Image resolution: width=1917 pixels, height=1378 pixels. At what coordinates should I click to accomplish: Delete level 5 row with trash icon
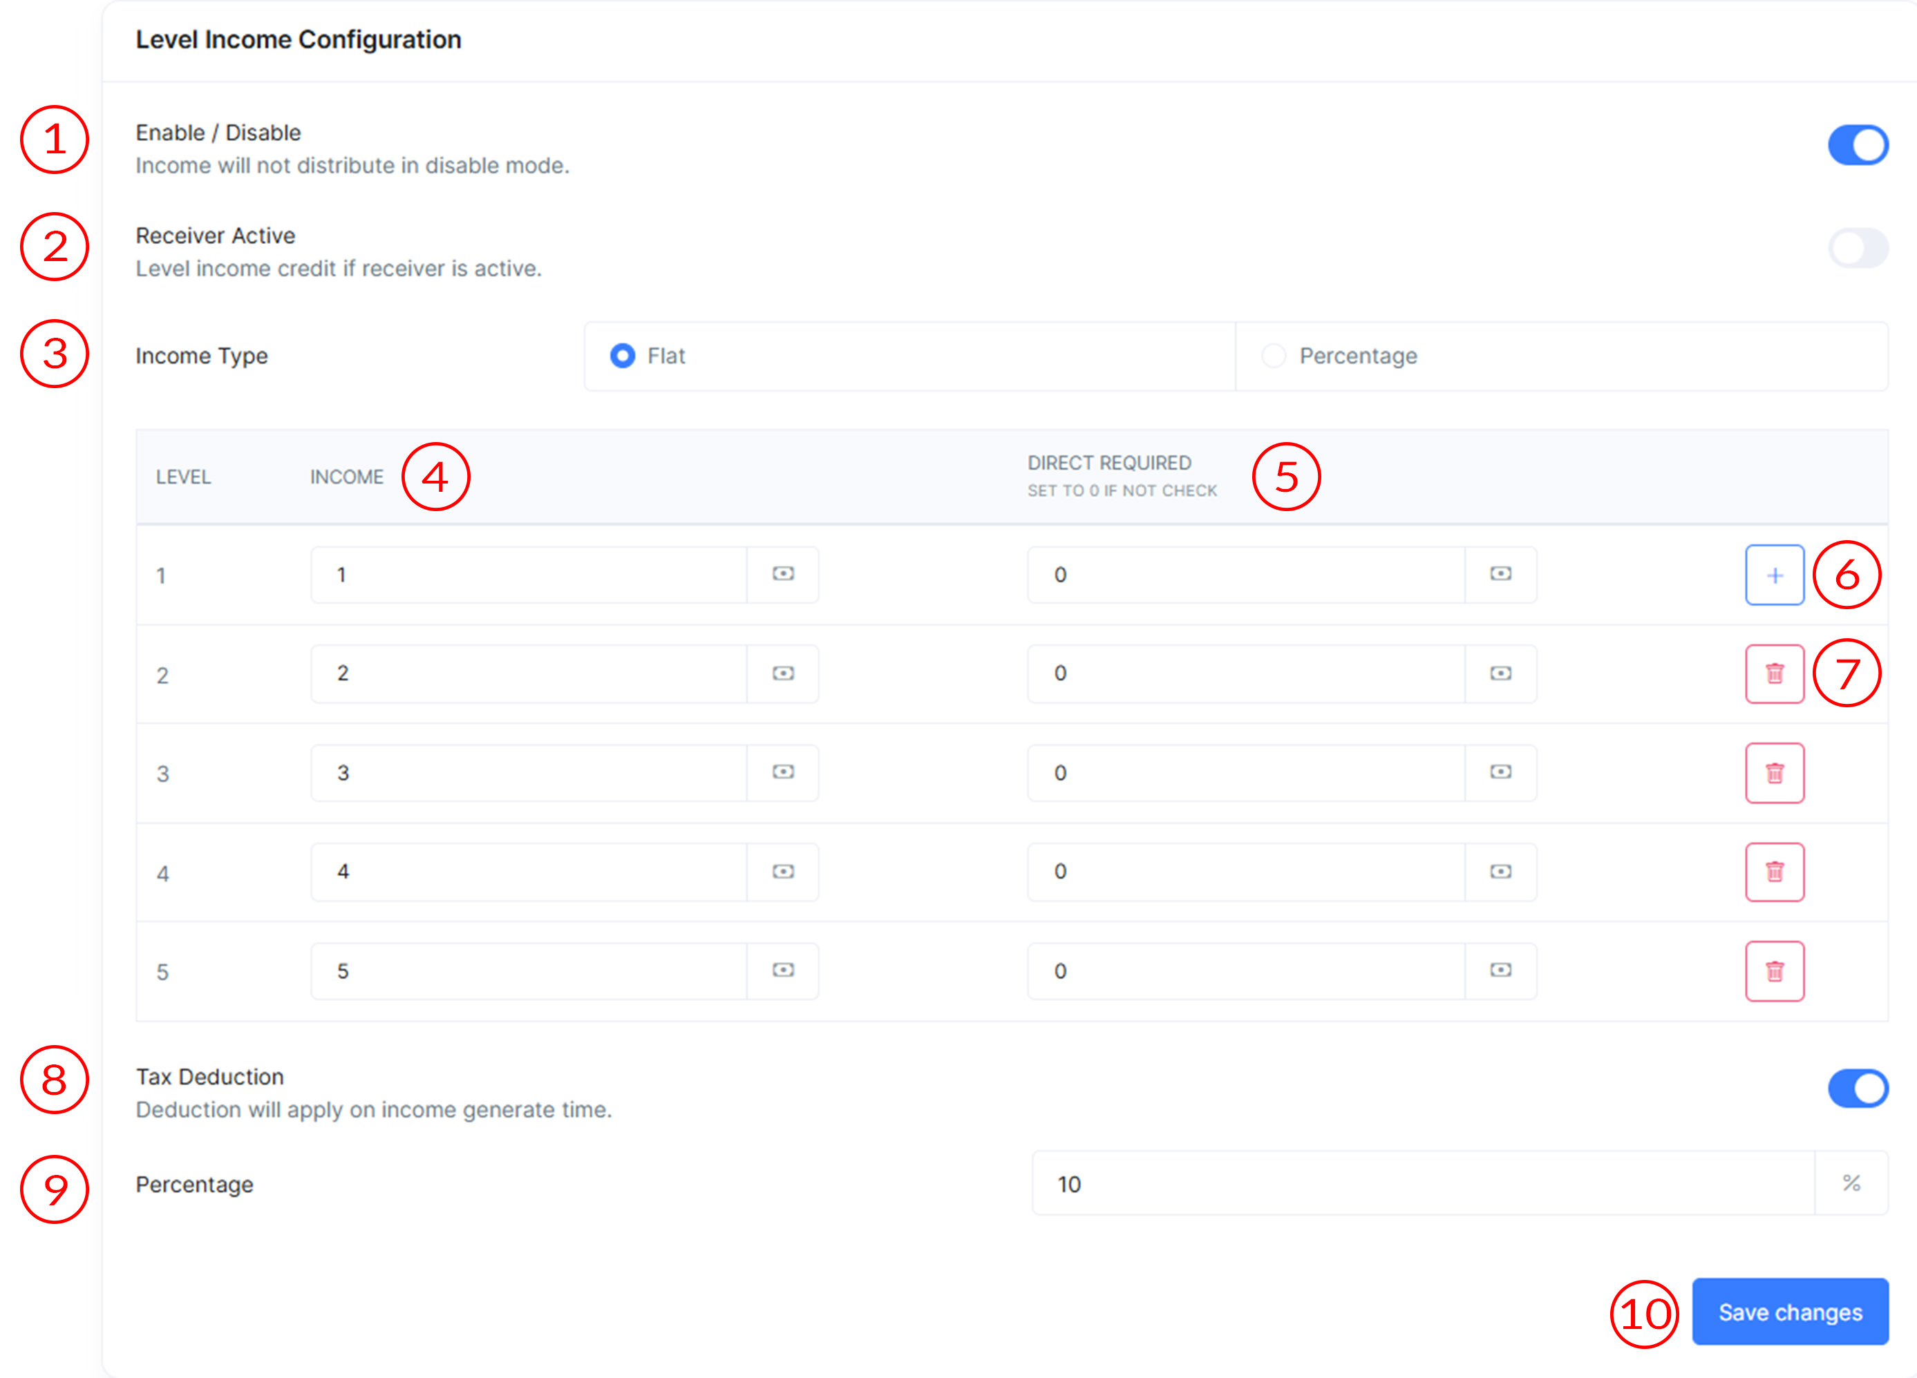click(1774, 972)
